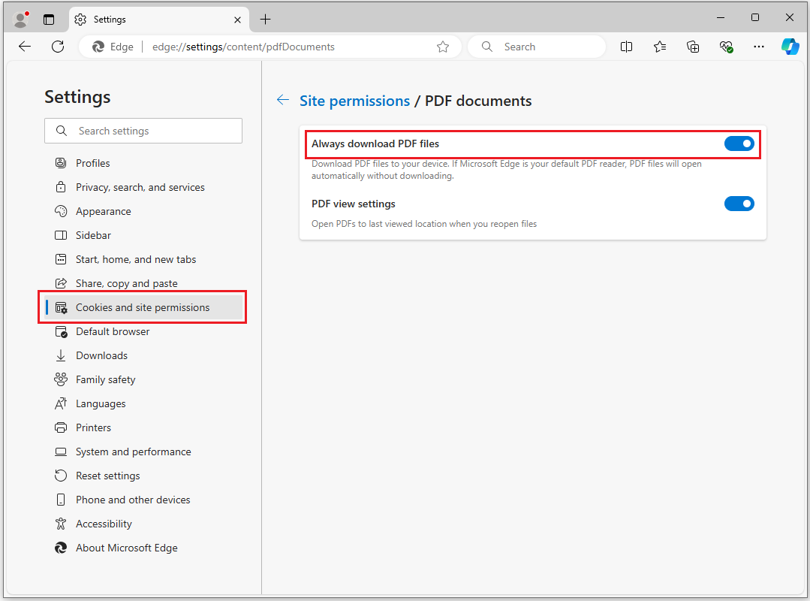Screen dimensions: 810x601
Task: Open the Favorites star list icon
Action: coord(660,47)
